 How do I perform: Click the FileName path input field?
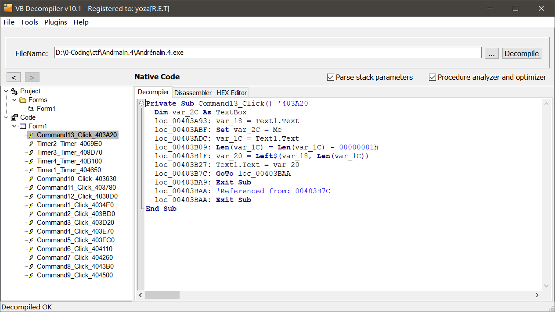point(268,53)
